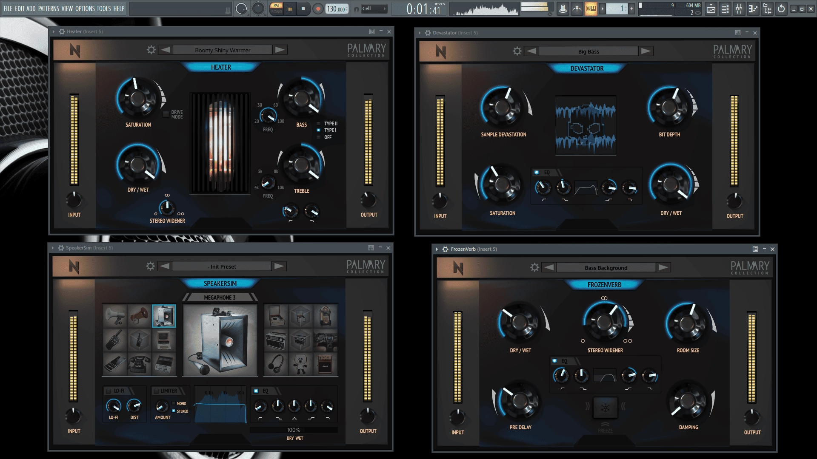817x459 pixels.
Task: Select Type I bass mode in Heater
Action: tap(319, 130)
